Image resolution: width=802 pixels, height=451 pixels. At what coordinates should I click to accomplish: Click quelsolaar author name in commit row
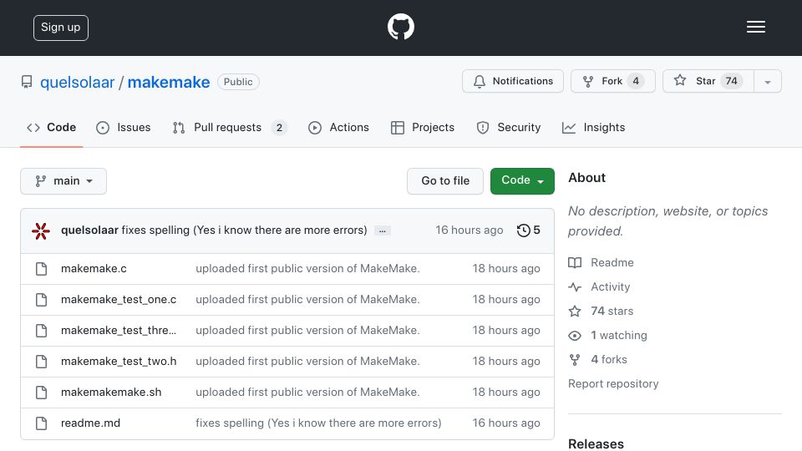click(x=89, y=231)
